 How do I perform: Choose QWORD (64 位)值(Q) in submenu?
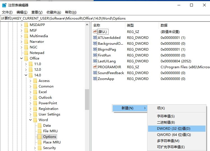177,135
